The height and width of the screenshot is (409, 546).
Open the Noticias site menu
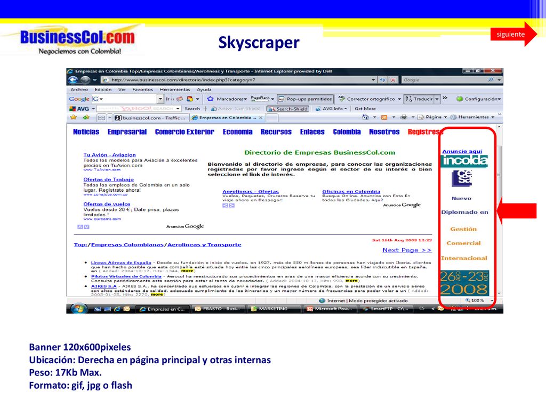[86, 132]
